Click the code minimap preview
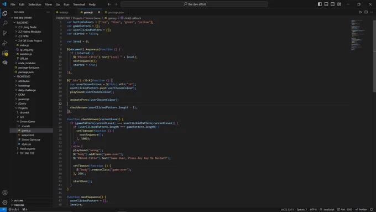 [x=358, y=35]
